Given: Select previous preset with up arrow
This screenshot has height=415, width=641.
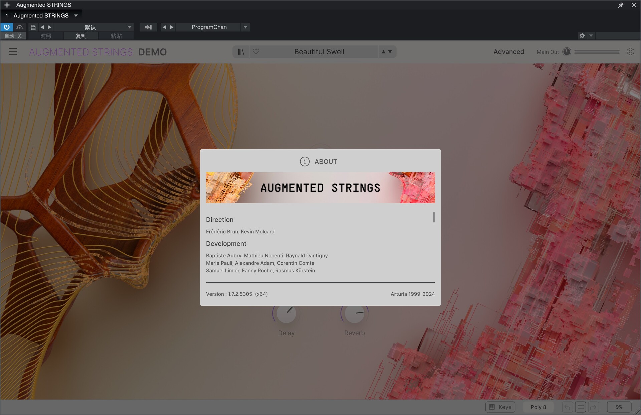Looking at the screenshot, I should coord(383,52).
